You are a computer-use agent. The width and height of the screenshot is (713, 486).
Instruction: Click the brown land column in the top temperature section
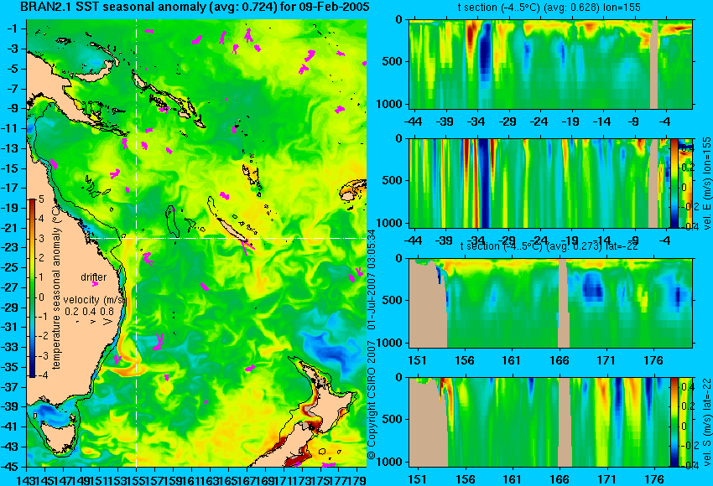coord(654,64)
